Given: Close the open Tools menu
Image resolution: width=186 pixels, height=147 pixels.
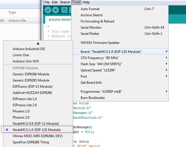Looking at the screenshot, I should 76,2.
